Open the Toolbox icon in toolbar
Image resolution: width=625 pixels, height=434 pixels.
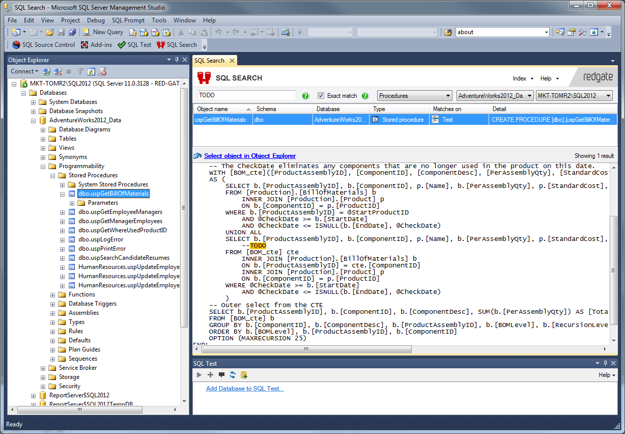coord(582,32)
